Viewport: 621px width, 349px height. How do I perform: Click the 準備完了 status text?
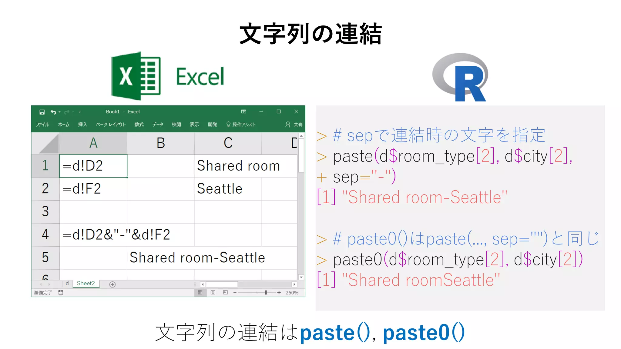43,293
